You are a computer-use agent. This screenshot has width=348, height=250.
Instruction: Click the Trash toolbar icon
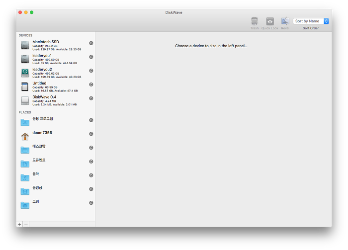click(x=255, y=21)
